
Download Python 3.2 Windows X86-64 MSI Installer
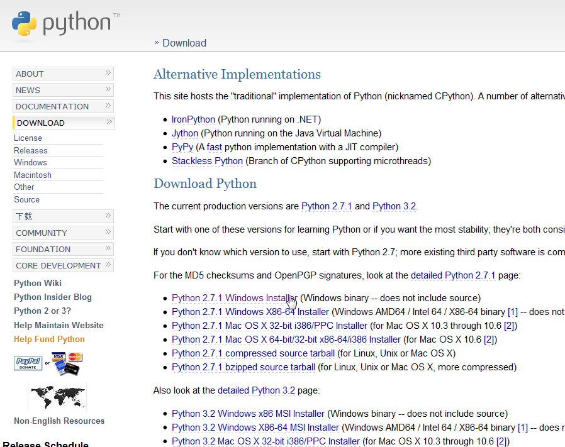[x=255, y=427]
